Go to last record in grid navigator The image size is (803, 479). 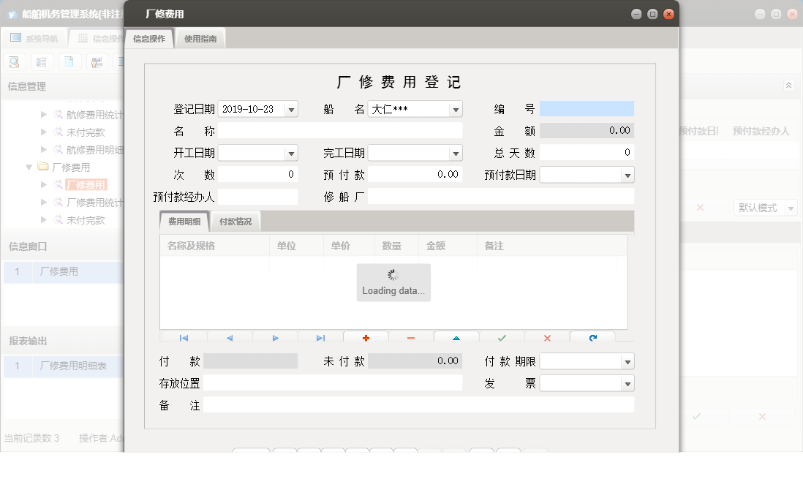[320, 338]
